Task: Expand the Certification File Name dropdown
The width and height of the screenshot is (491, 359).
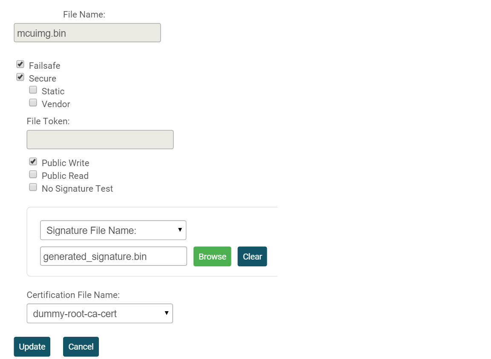Action: (100, 314)
